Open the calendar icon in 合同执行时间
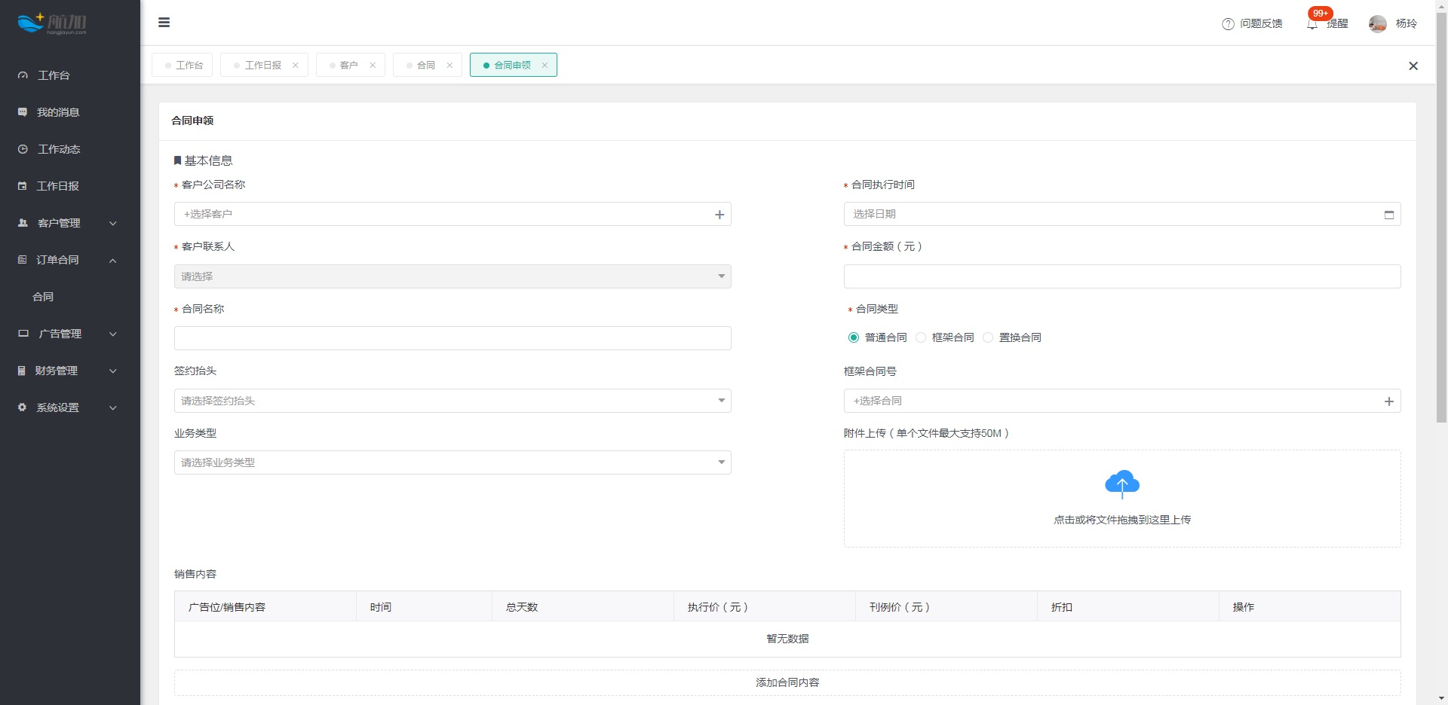Screen dimensions: 1448x705 pos(1389,215)
